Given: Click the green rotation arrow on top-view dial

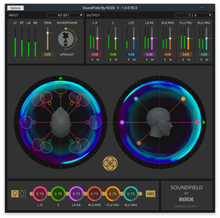Looking at the screenshot, I should pyautogui.click(x=60, y=78).
